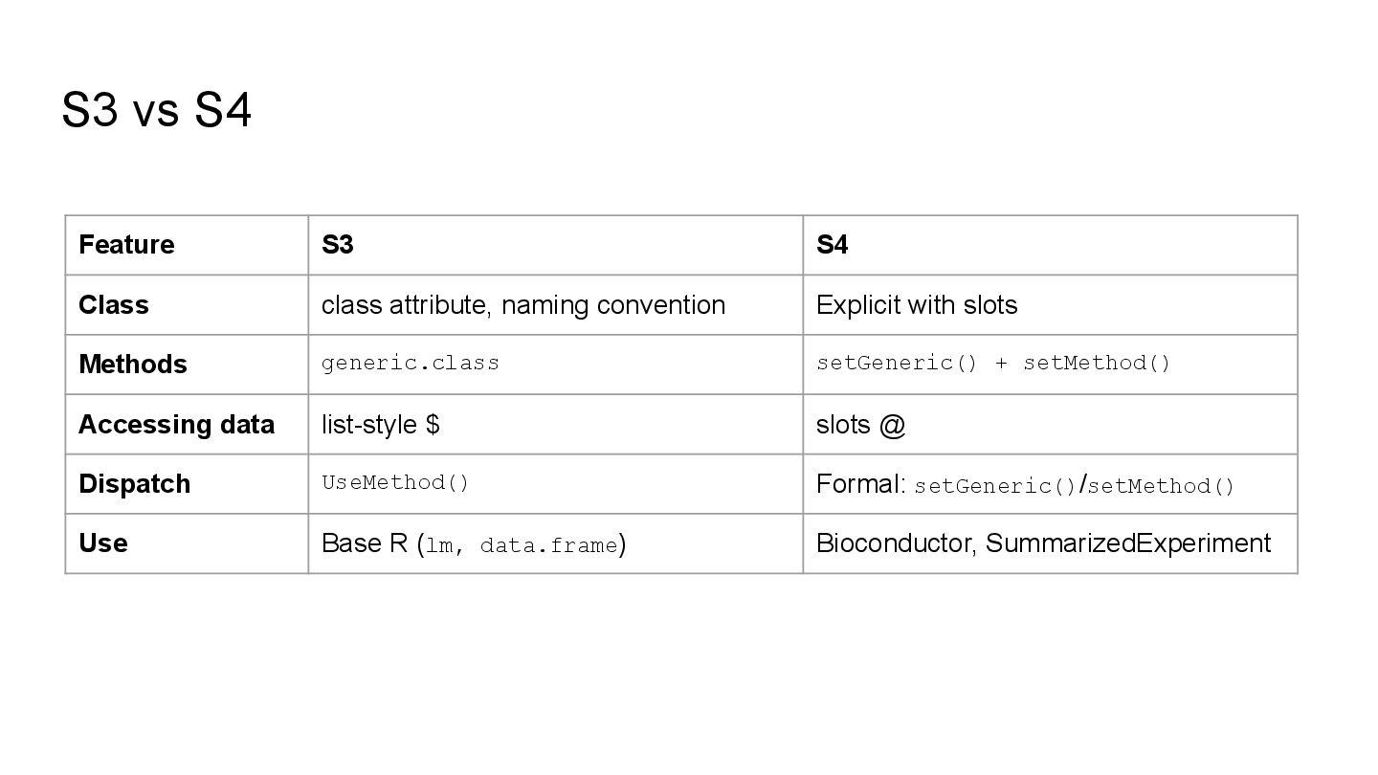Screen dimensions: 1378x775
Task: Select the 'Class' row label
Action: click(114, 305)
